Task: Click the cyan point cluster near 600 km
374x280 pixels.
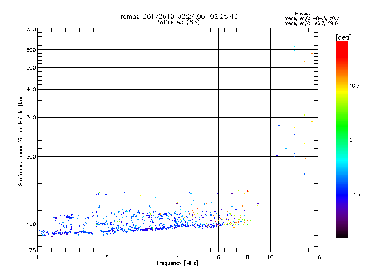Action: (295, 50)
